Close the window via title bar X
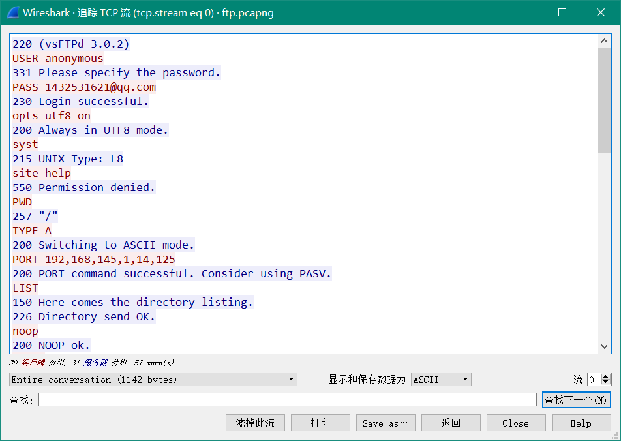Viewport: 621px width, 441px height. click(600, 12)
